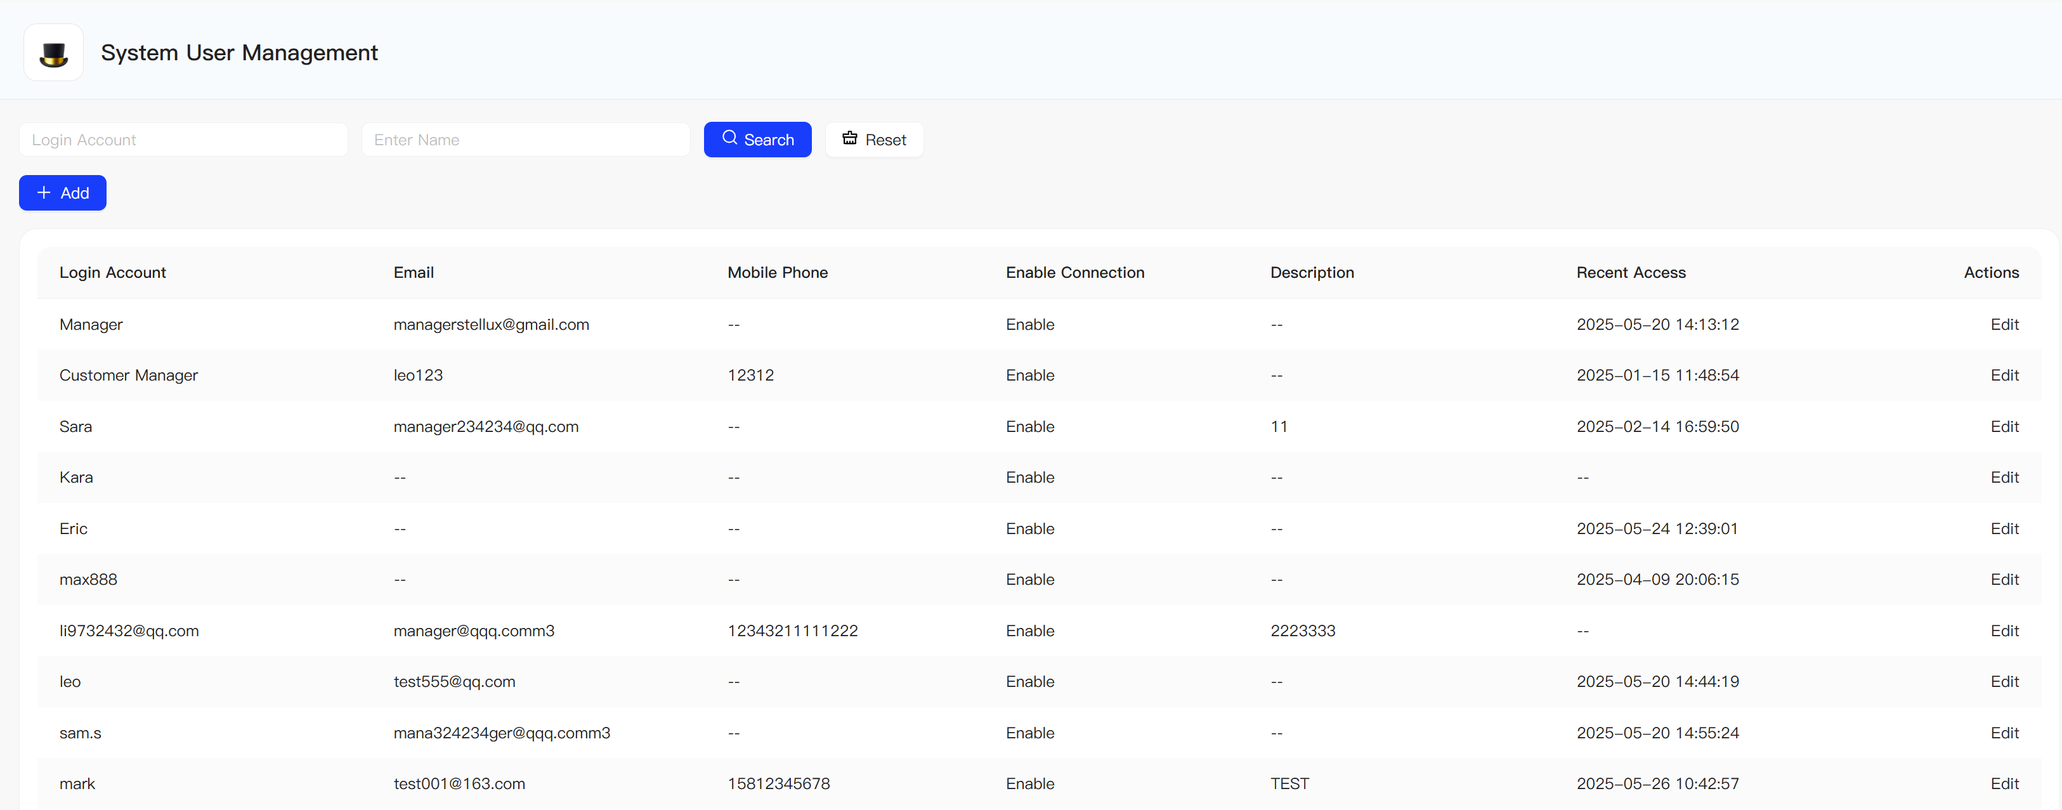Click the Recent Access column header

click(1631, 273)
